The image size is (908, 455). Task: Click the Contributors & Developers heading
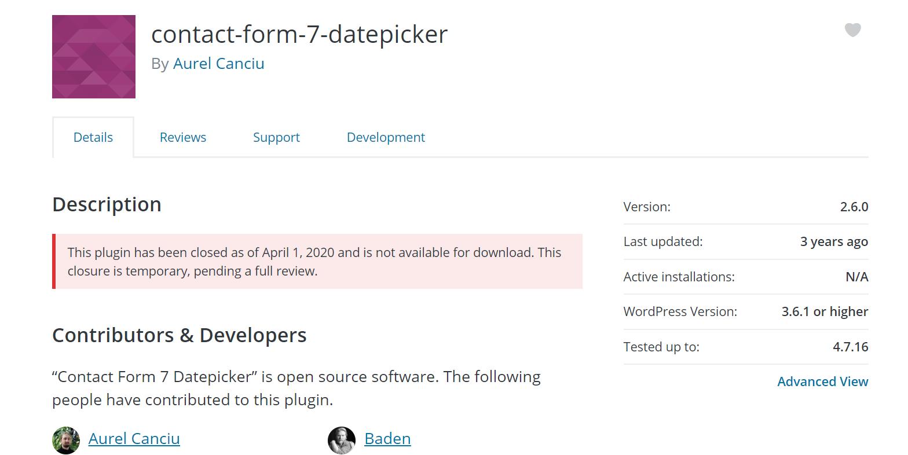point(180,335)
